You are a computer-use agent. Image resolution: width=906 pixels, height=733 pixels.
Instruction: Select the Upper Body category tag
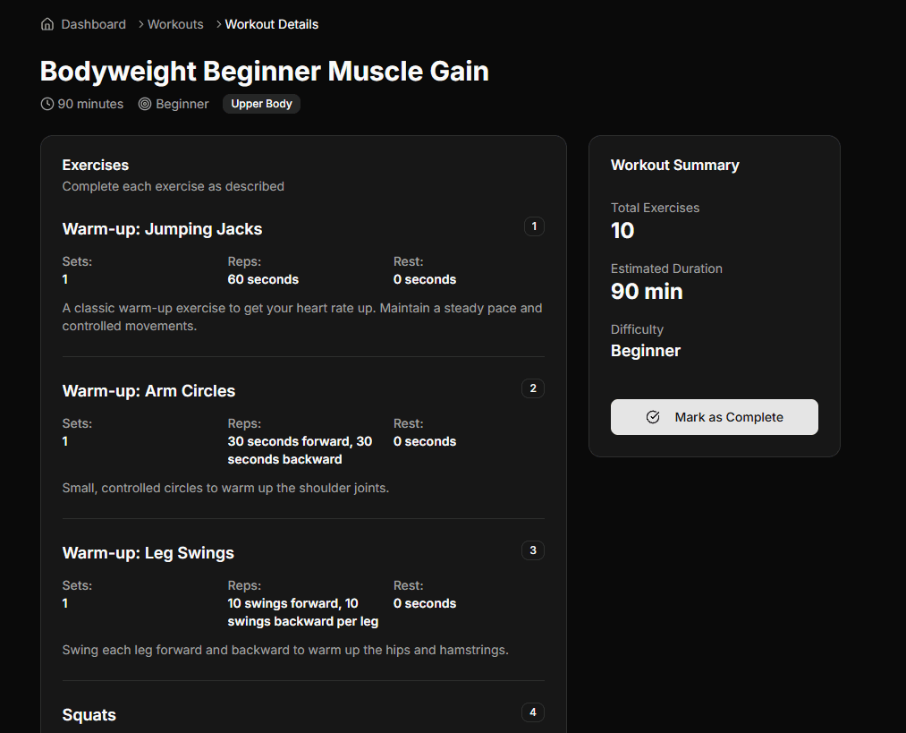261,104
